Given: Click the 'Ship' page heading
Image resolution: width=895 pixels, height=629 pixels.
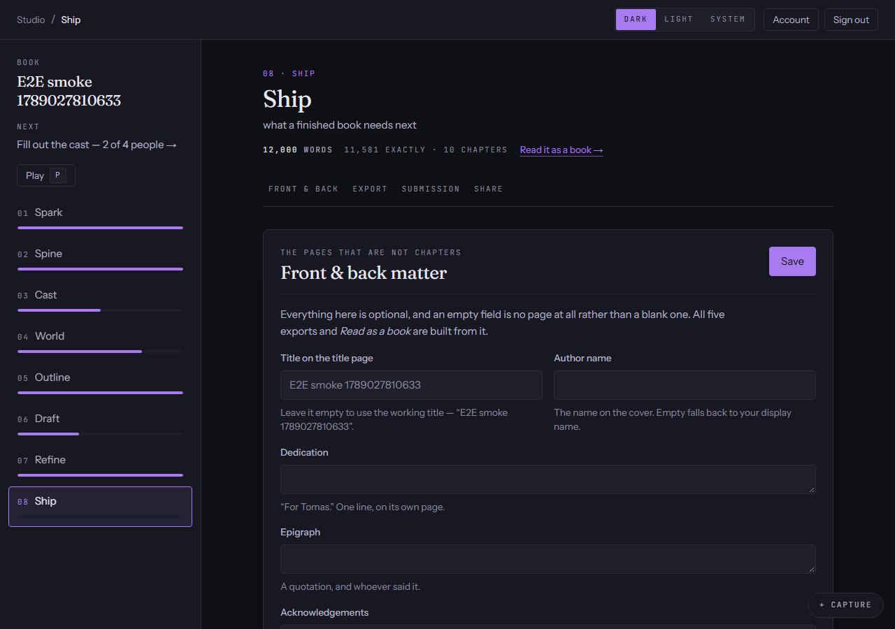Looking at the screenshot, I should pos(287,99).
